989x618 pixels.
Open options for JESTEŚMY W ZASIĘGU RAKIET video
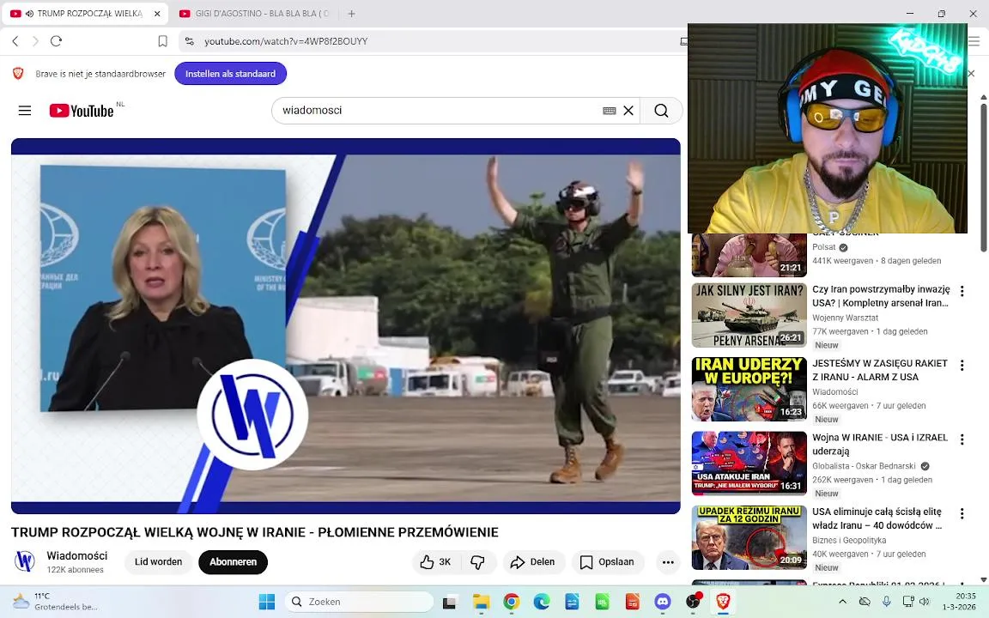point(962,365)
